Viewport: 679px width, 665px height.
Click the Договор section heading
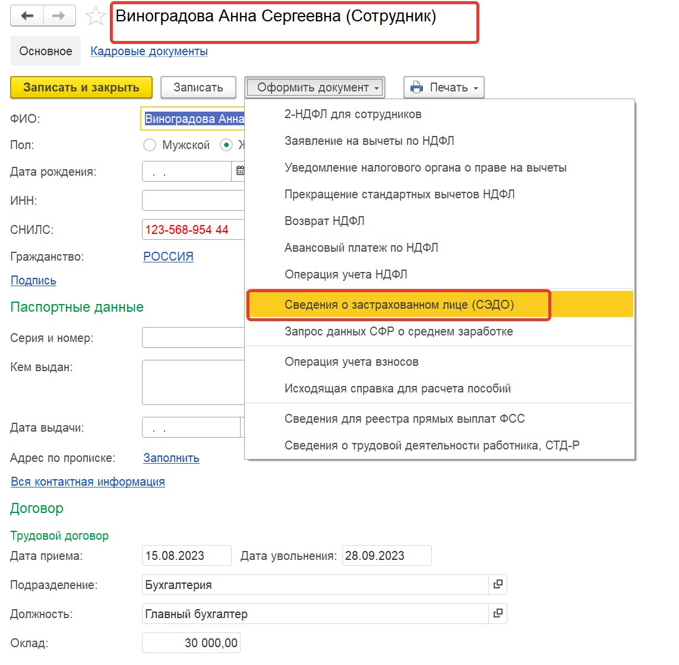point(37,508)
